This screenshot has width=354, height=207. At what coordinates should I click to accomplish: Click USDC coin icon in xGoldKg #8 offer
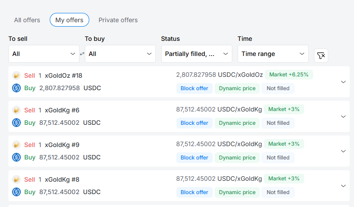click(16, 192)
